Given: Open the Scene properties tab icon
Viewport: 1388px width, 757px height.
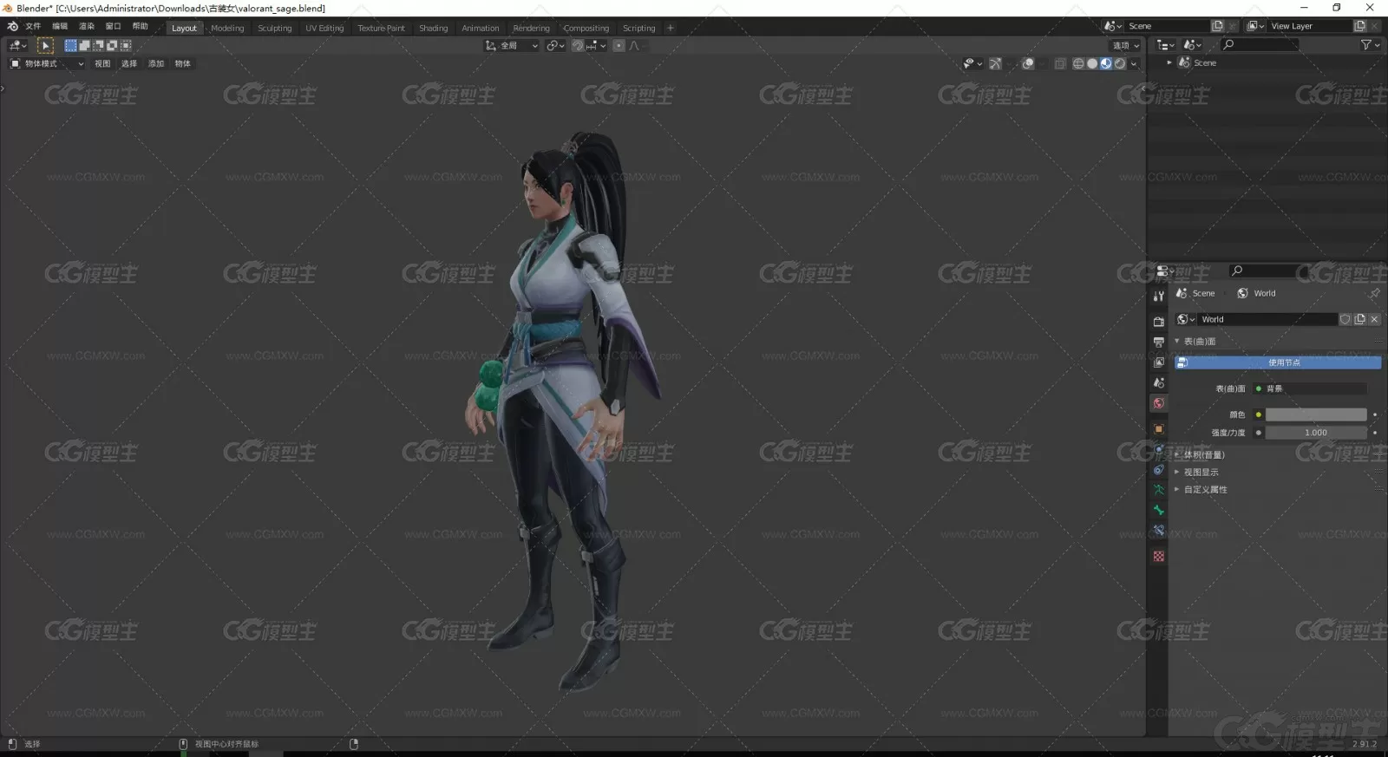Looking at the screenshot, I should [x=1158, y=382].
